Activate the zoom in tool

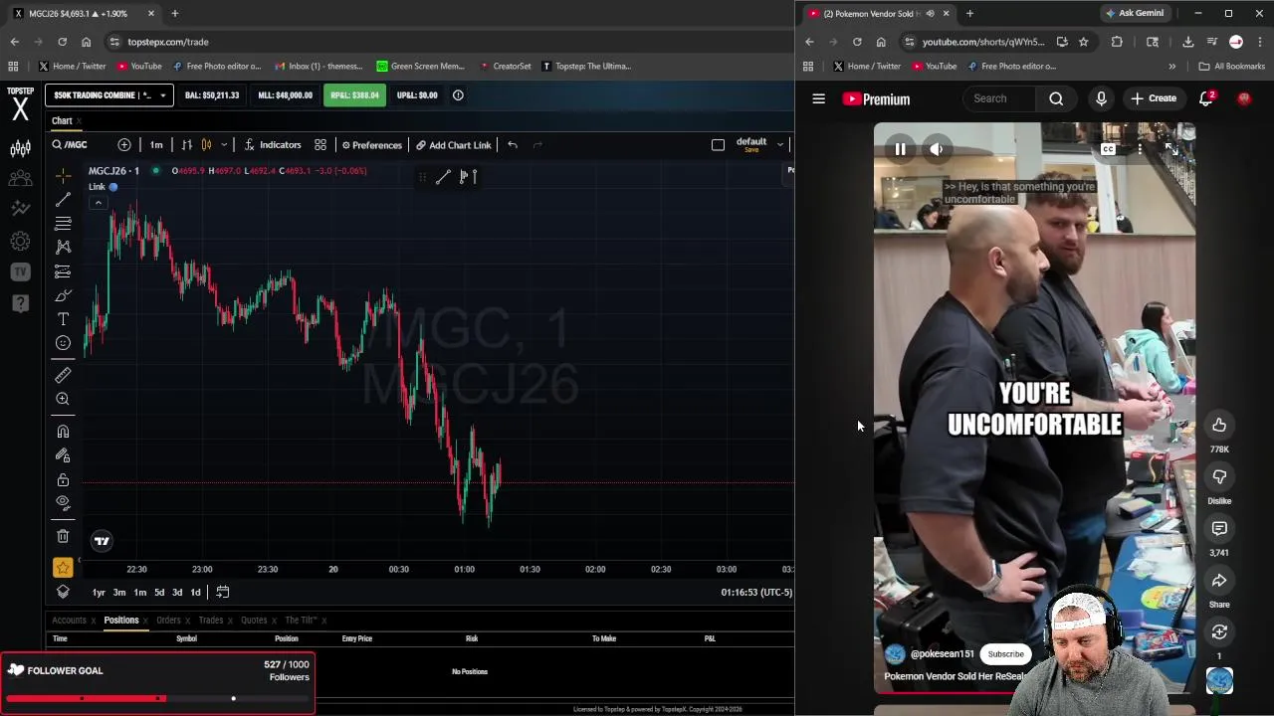(x=63, y=399)
